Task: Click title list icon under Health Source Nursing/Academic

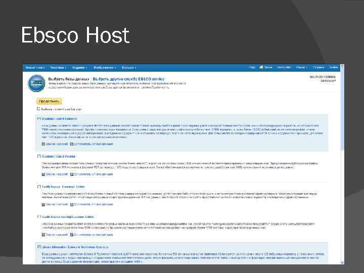Action: click(43, 235)
